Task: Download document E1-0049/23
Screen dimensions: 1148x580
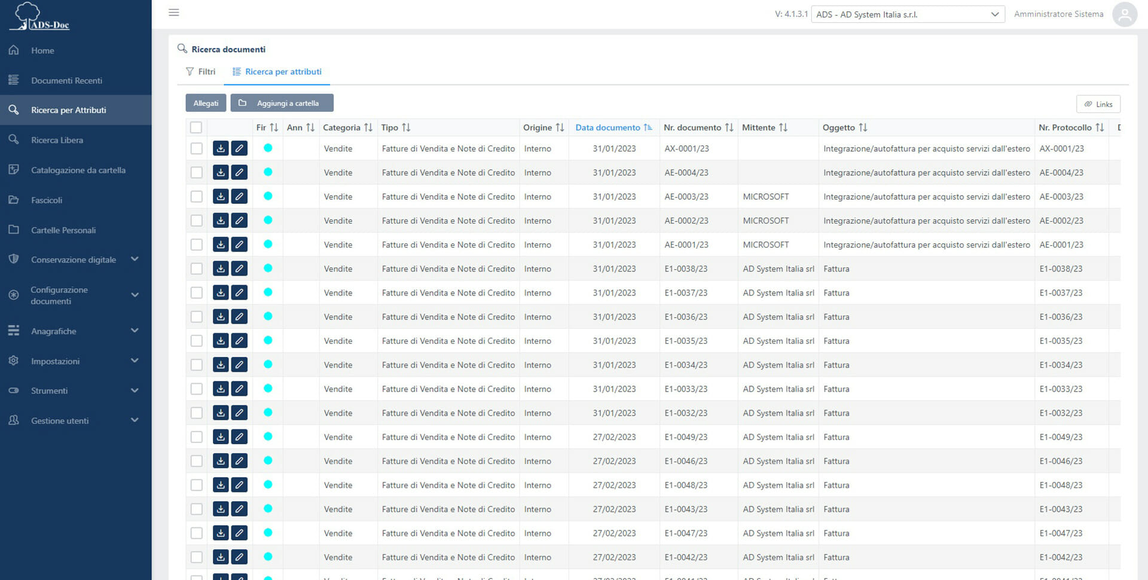Action: coord(221,437)
